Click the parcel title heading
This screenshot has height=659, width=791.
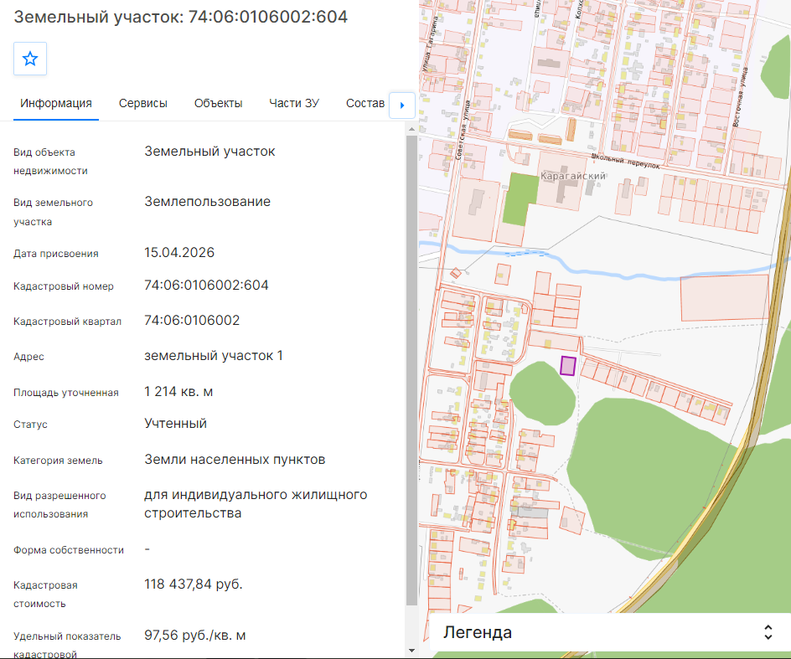(x=181, y=17)
